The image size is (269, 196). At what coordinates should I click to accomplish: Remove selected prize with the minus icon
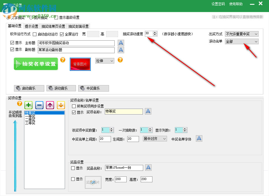(x=39, y=105)
